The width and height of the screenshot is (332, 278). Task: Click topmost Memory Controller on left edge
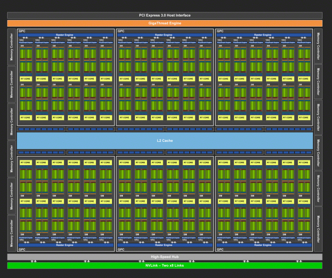[11, 47]
